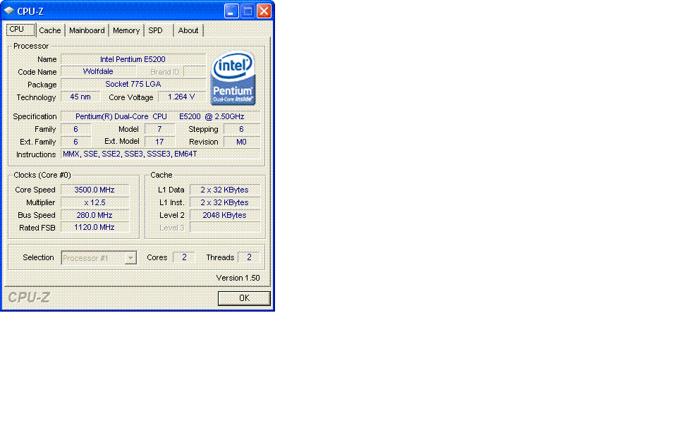Click the 45 nm technology value
The height and width of the screenshot is (423, 677).
[x=80, y=97]
